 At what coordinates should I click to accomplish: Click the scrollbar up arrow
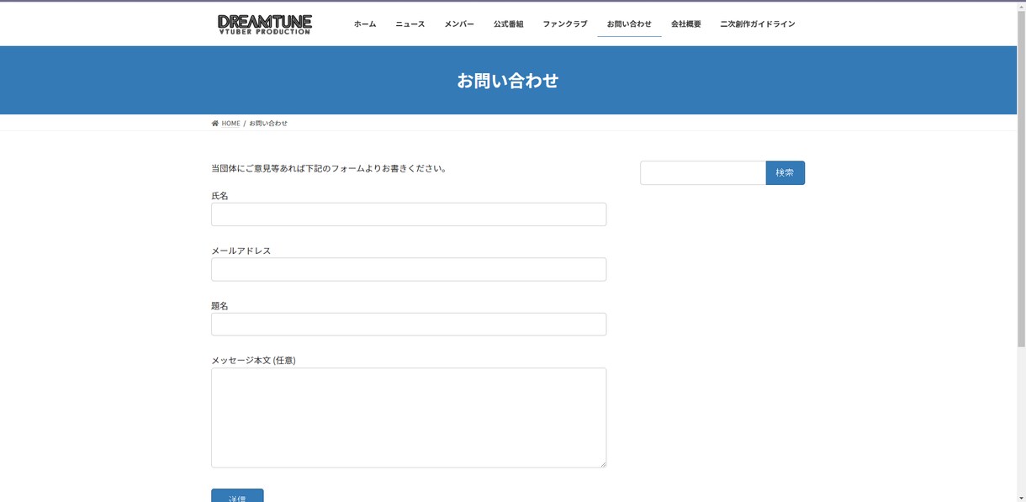(1021, 5)
